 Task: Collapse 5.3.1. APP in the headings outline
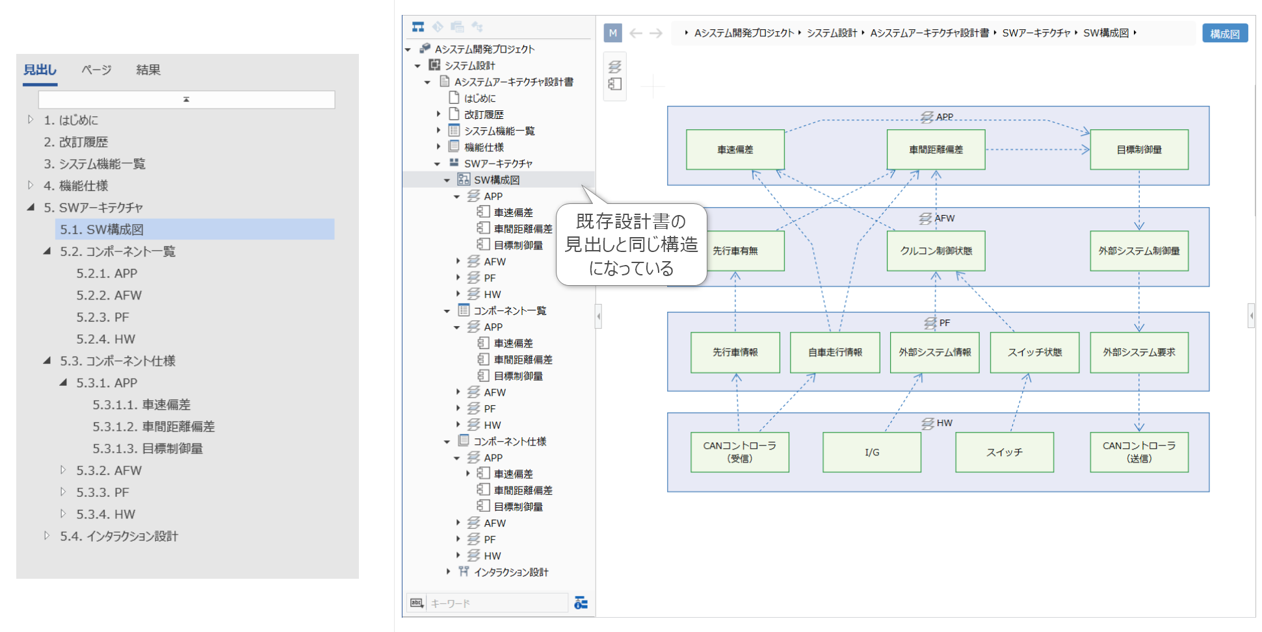tap(63, 383)
